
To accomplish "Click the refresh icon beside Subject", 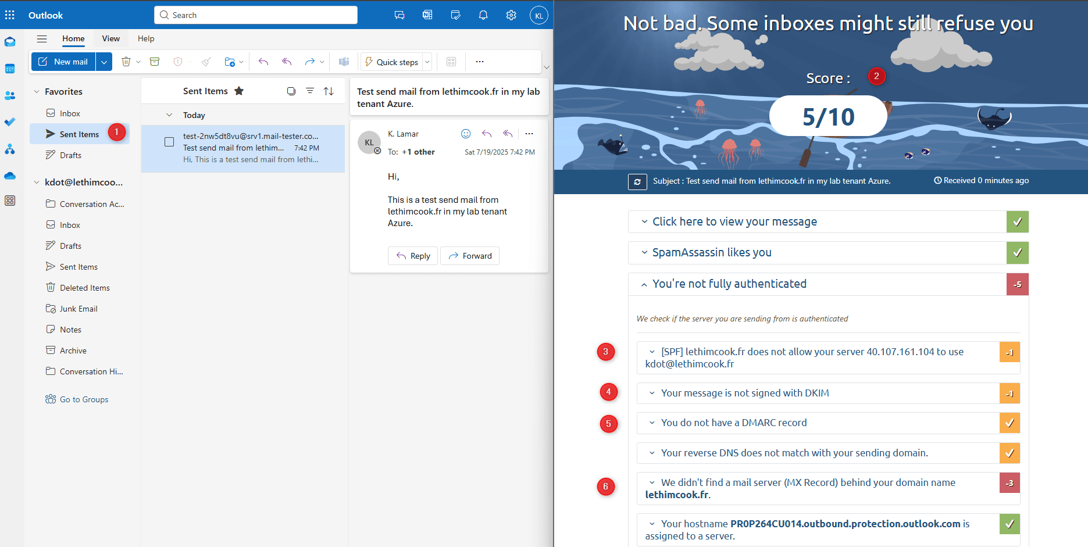I will click(x=637, y=181).
